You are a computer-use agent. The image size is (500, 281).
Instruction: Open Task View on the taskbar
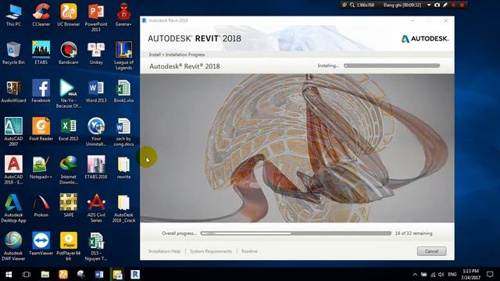(x=27, y=274)
